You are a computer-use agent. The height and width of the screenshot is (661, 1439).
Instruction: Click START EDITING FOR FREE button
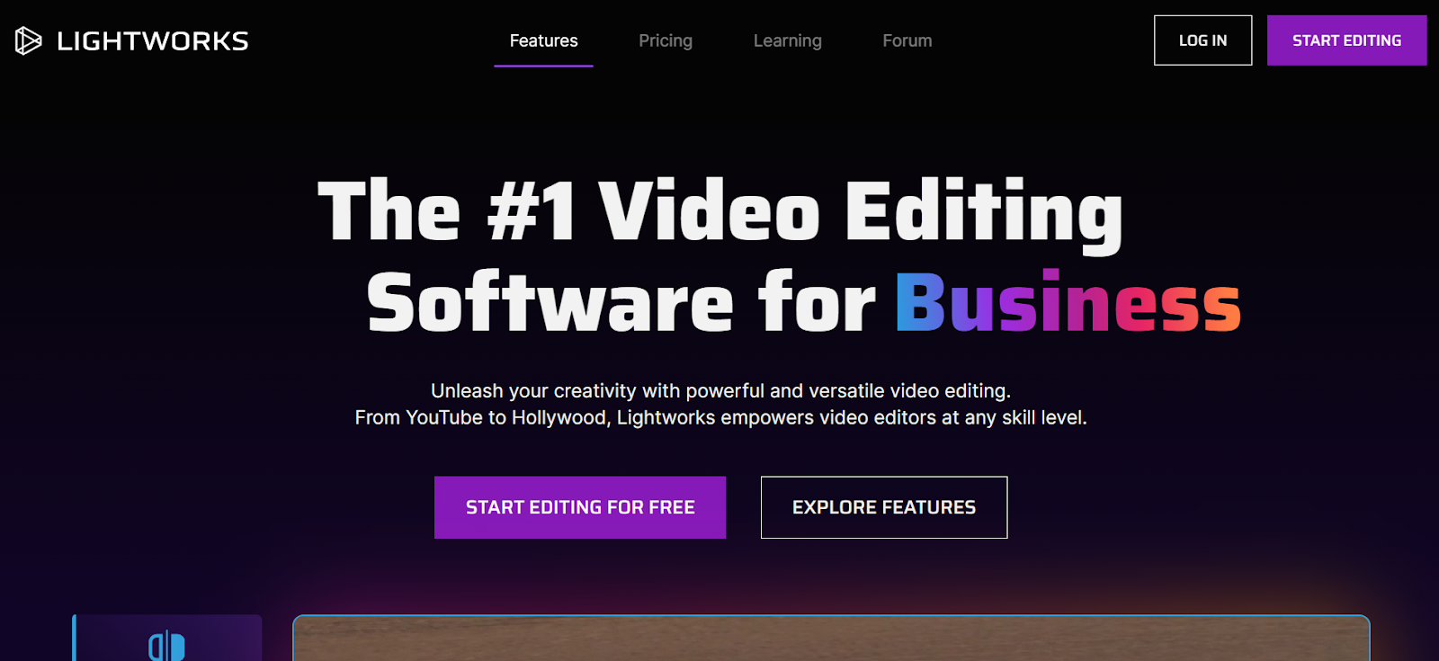[580, 507]
